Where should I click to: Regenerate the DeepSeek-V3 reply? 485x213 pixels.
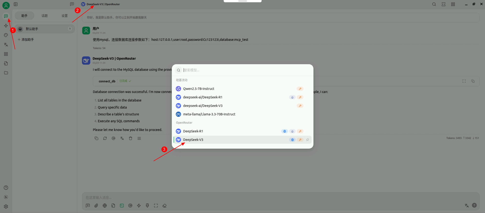point(105,138)
